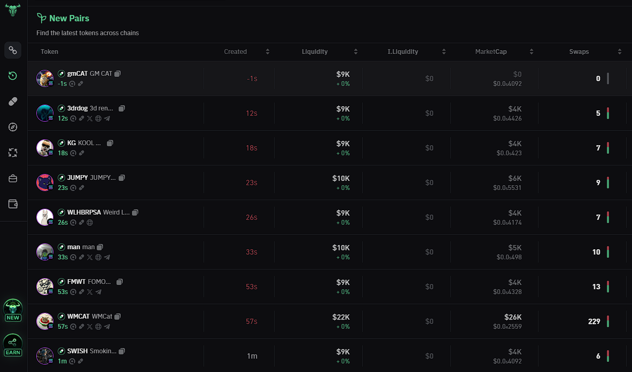
Task: Open the website globe for man token
Action: (x=98, y=257)
